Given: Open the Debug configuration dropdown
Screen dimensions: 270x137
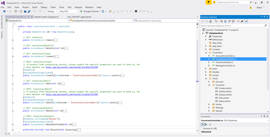Looking at the screenshot, I should click(x=52, y=12).
